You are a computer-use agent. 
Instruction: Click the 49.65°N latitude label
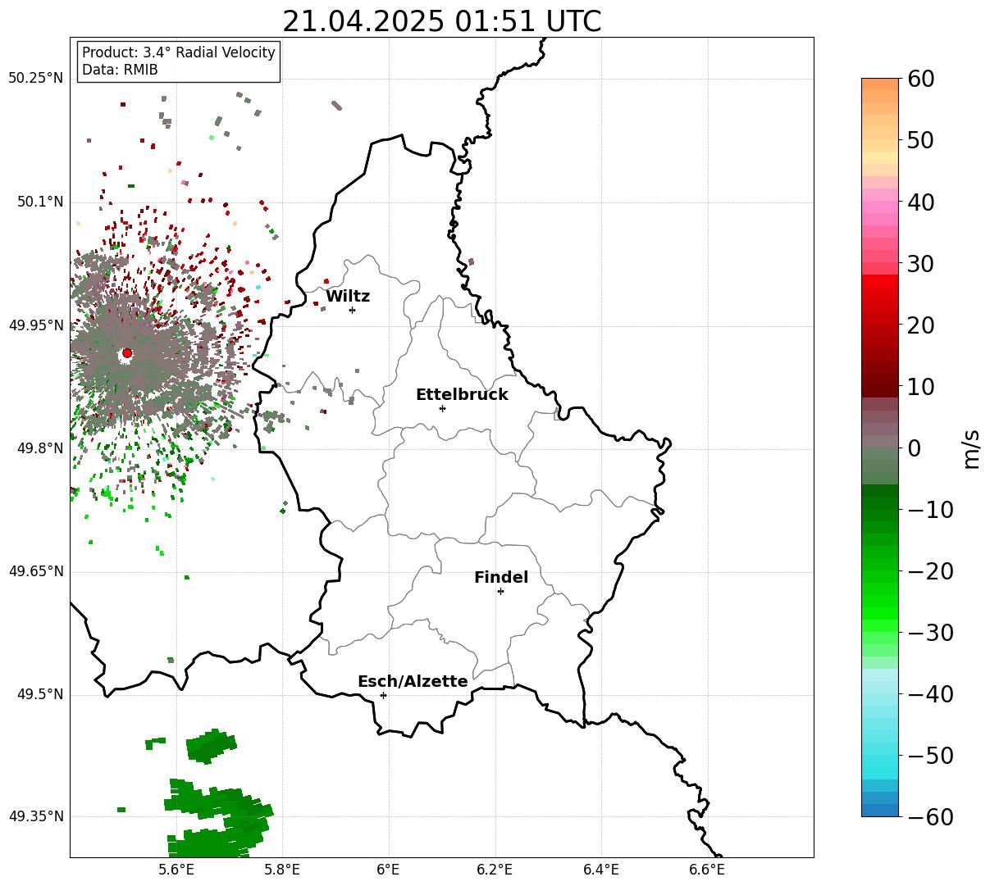pyautogui.click(x=35, y=571)
